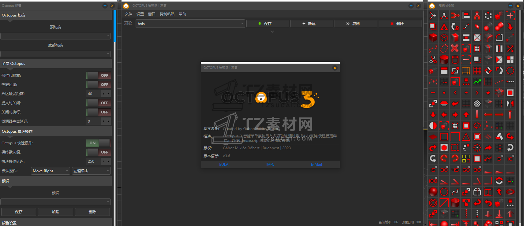This screenshot has width=524, height=226.
Task: Open the Axis preset dropdown in manager
Action: (190, 24)
